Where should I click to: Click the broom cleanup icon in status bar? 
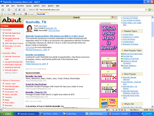tap(116, 110)
